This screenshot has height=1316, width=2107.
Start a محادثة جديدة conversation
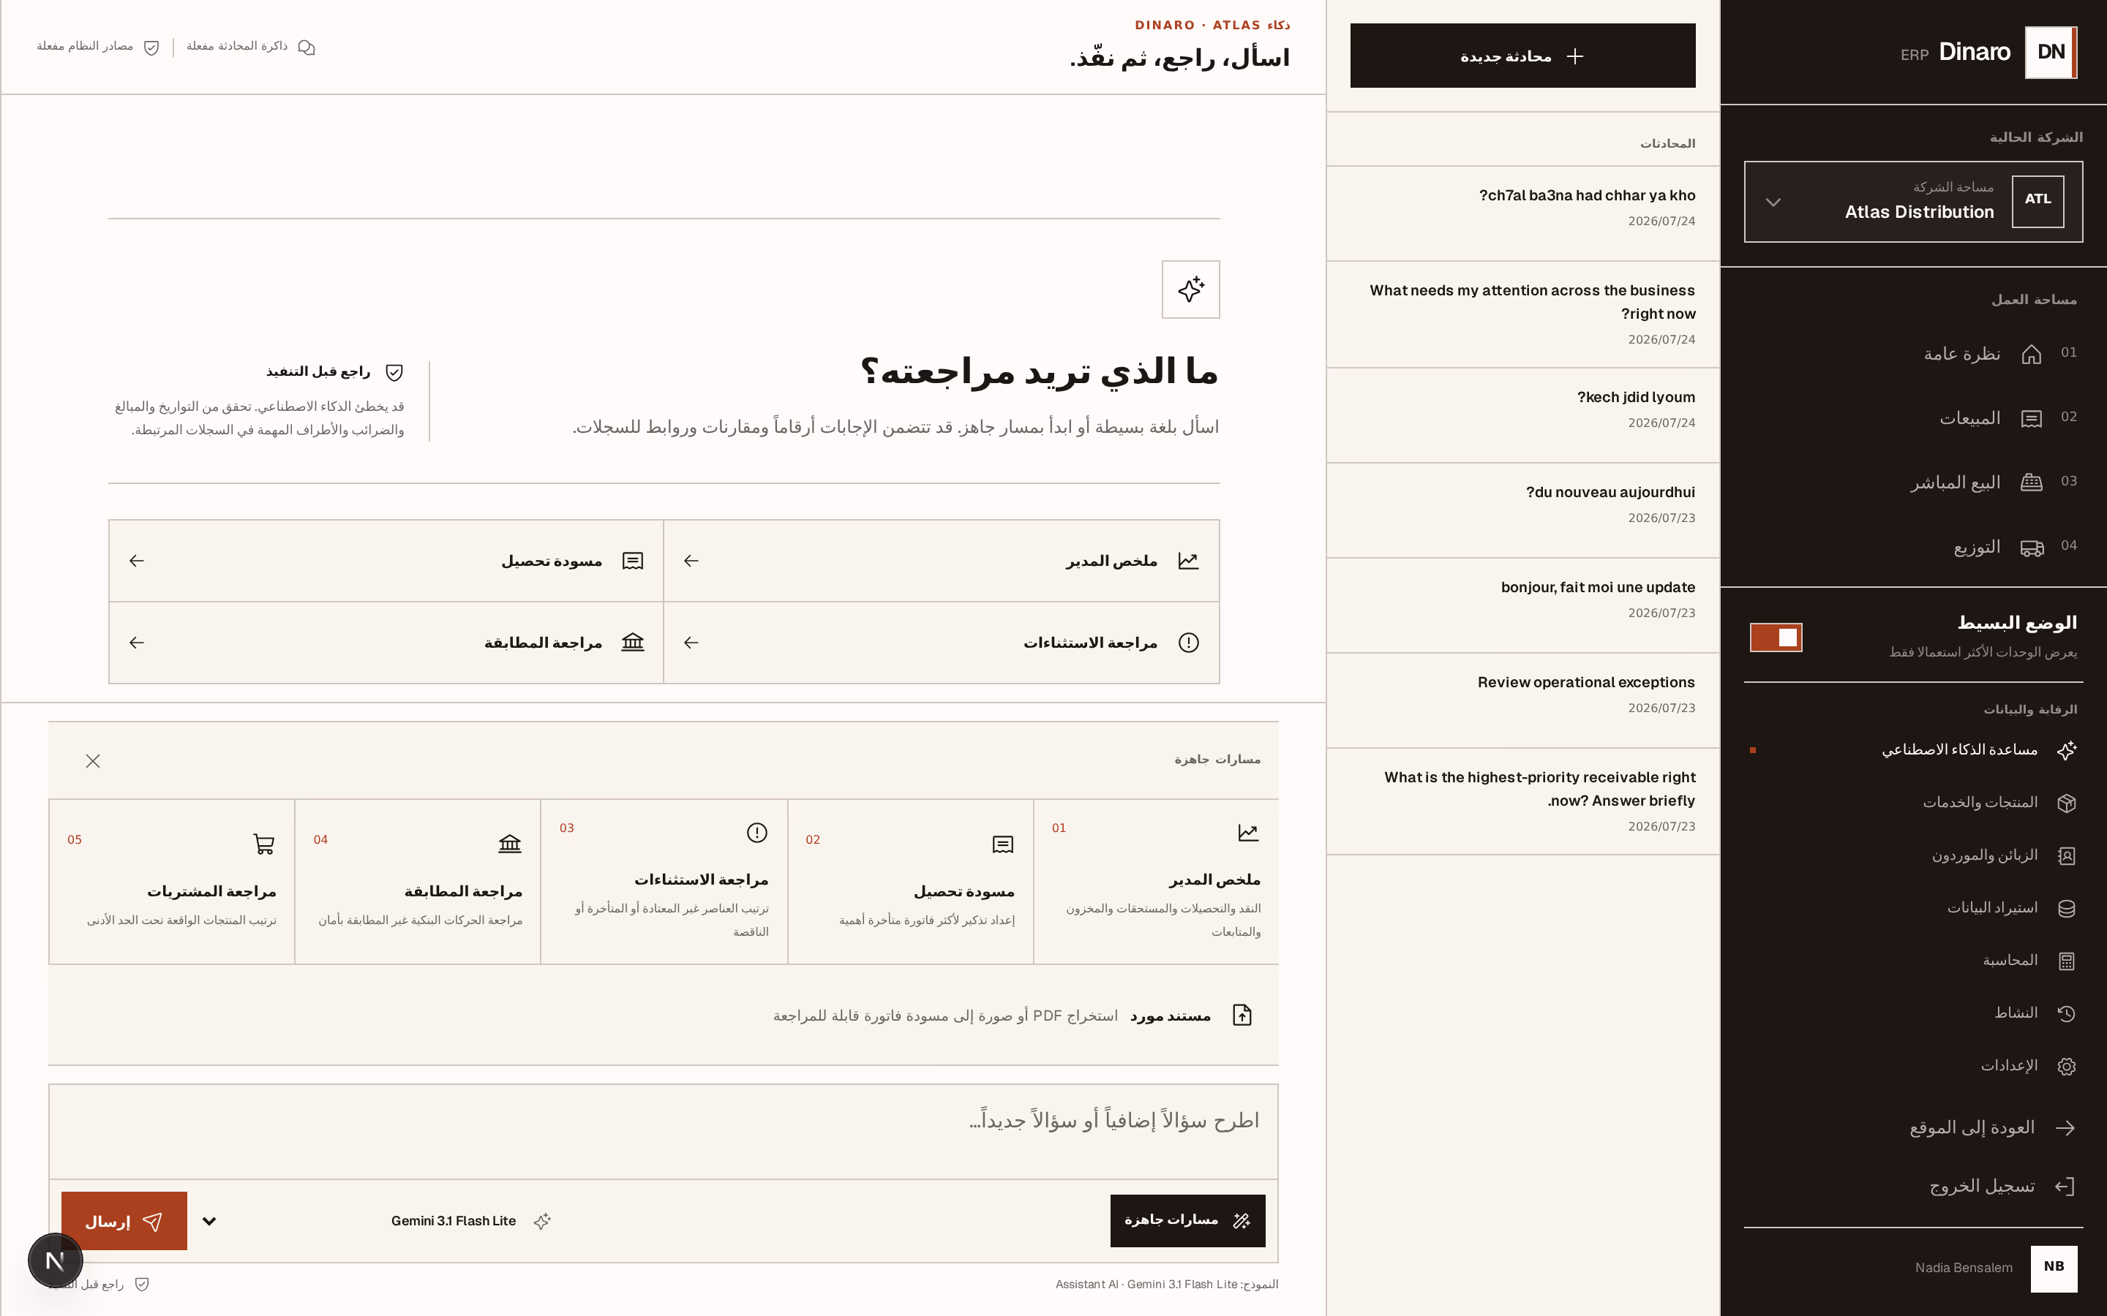[x=1522, y=56]
